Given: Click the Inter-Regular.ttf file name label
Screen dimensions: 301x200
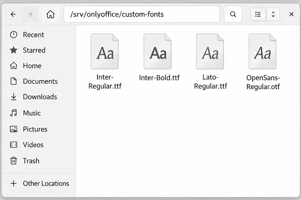Looking at the screenshot, I should [x=105, y=82].
